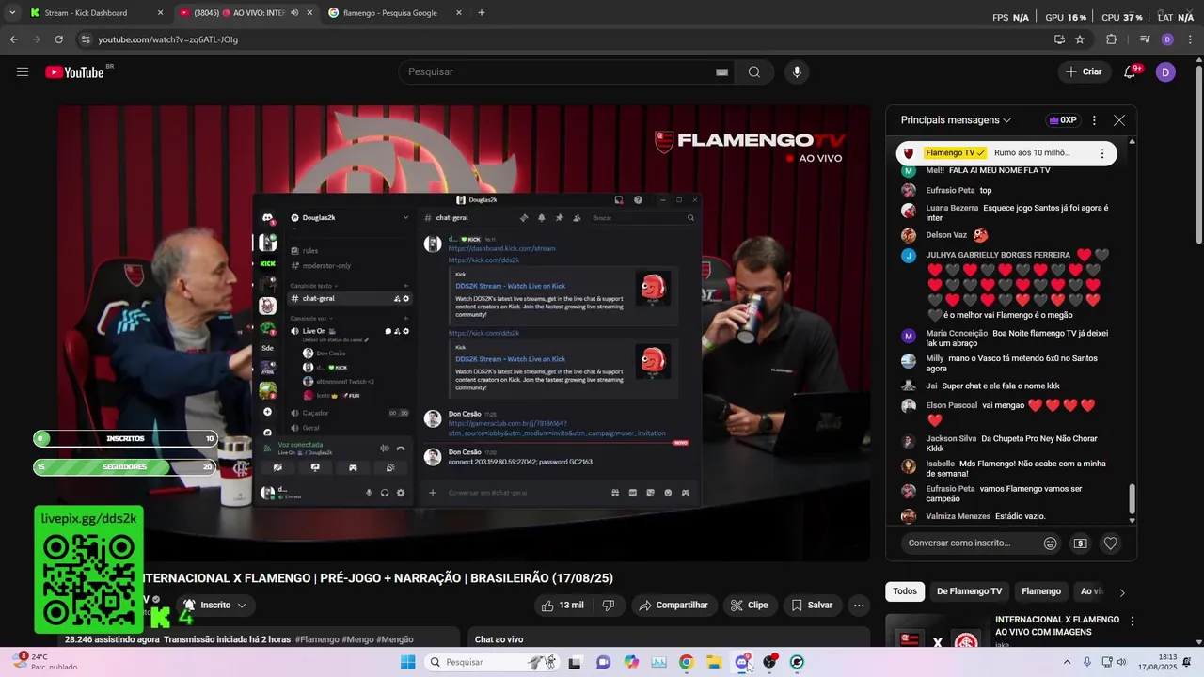Image resolution: width=1204 pixels, height=677 pixels.
Task: Open Chrome profile D avatar
Action: 1167,39
